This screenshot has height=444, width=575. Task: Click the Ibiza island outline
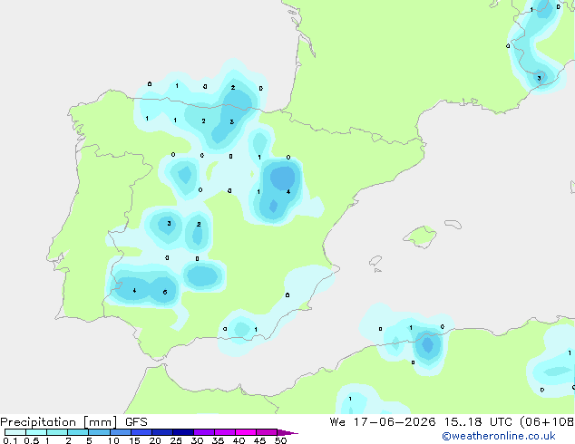coord(375,261)
